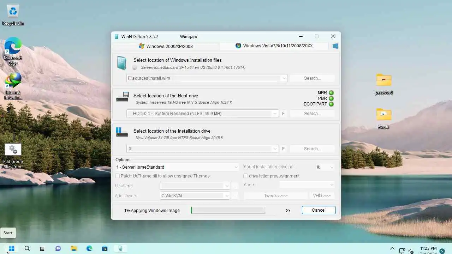
Task: Click the 1% Applying Windows Image status
Action: tap(152, 211)
